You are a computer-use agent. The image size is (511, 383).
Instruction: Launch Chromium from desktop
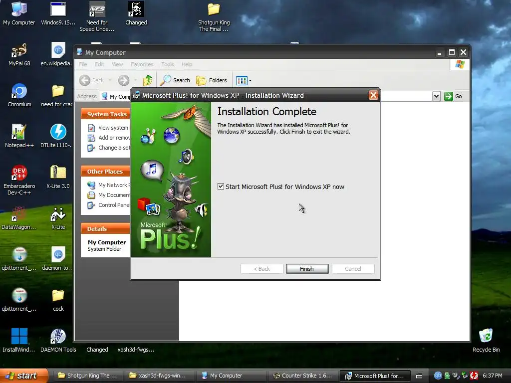(x=19, y=95)
